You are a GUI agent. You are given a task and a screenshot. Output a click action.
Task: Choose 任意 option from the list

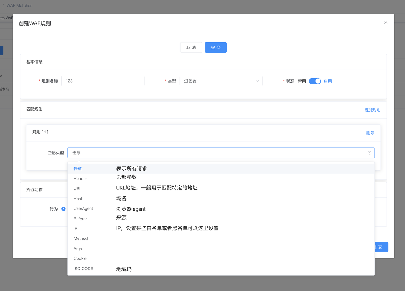[x=78, y=169]
